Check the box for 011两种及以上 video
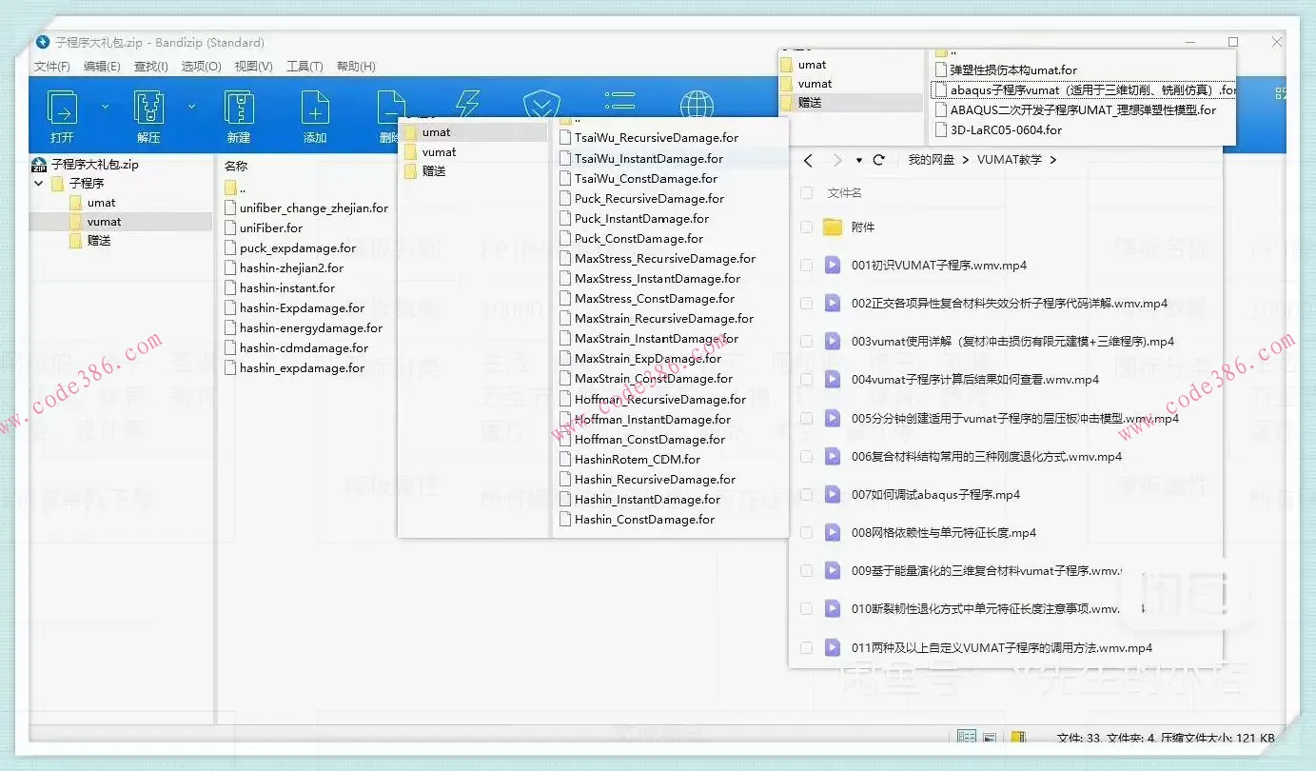This screenshot has width=1316, height=771. [807, 648]
